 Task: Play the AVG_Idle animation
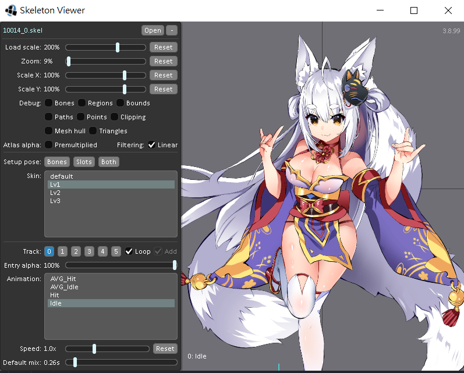click(111, 287)
